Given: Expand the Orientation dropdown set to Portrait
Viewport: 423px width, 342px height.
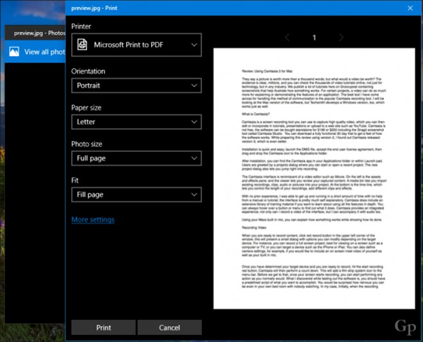Looking at the screenshot, I should [x=137, y=85].
